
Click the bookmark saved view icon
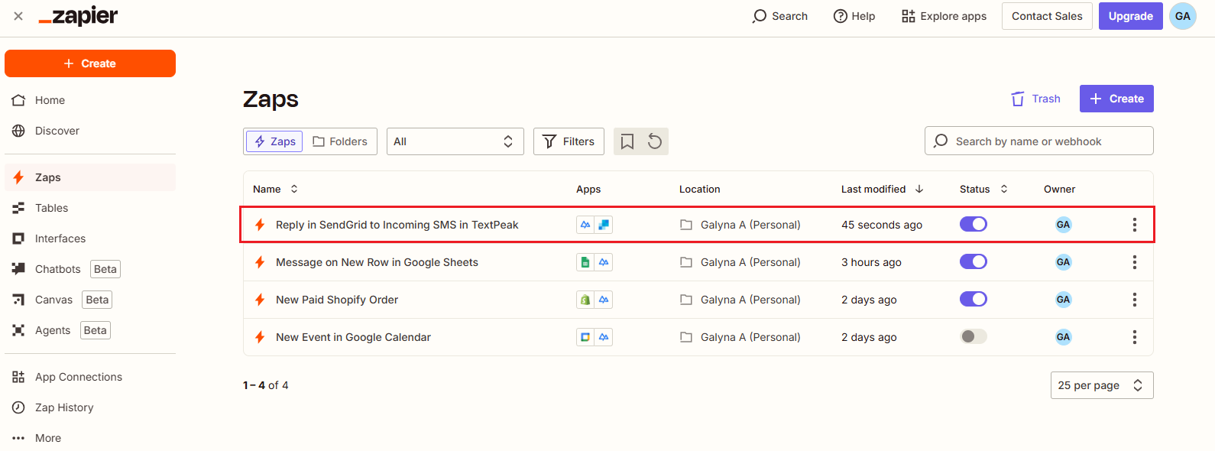tap(627, 141)
